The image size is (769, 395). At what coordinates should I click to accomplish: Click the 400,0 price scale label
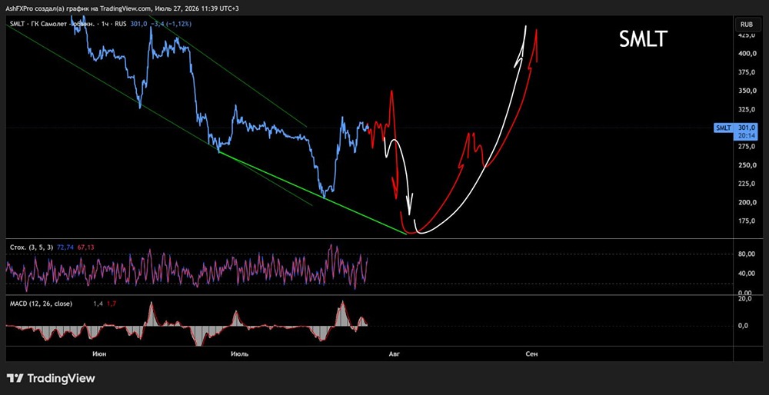click(x=745, y=54)
